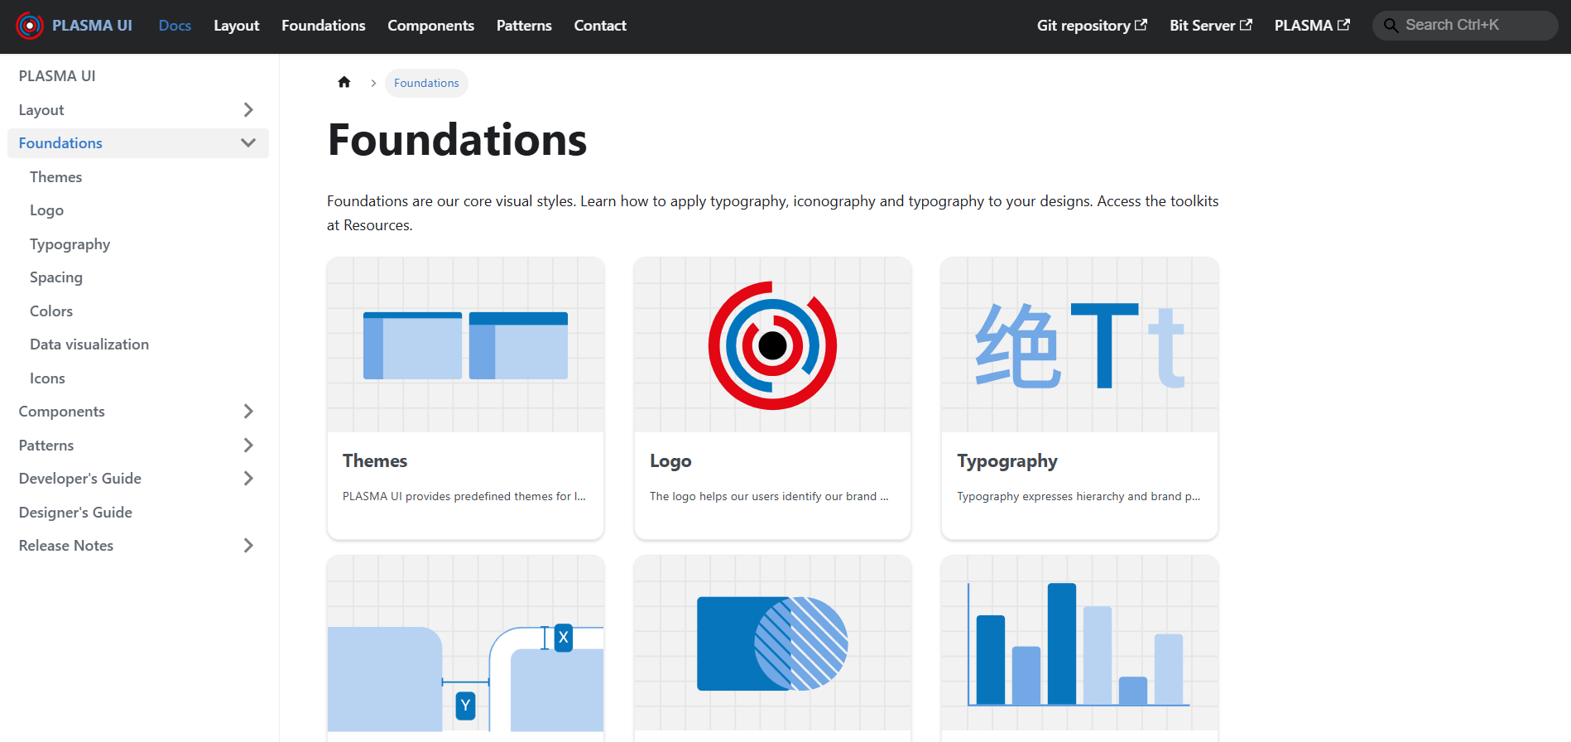Expand the Components sidebar section
This screenshot has width=1571, height=742.
tap(248, 411)
